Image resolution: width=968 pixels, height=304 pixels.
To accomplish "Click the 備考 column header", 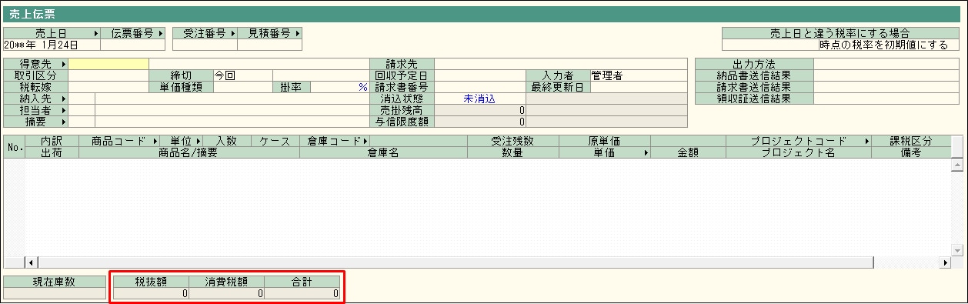I will (x=911, y=152).
